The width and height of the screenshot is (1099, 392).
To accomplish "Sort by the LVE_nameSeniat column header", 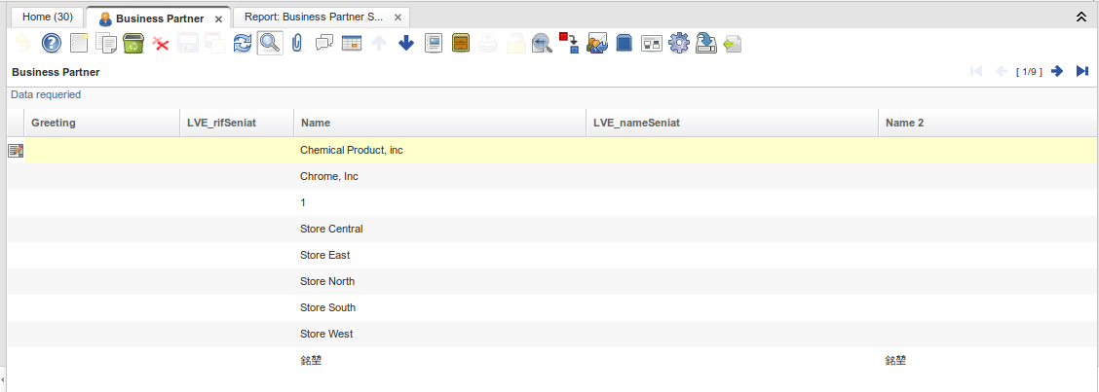I will 731,123.
